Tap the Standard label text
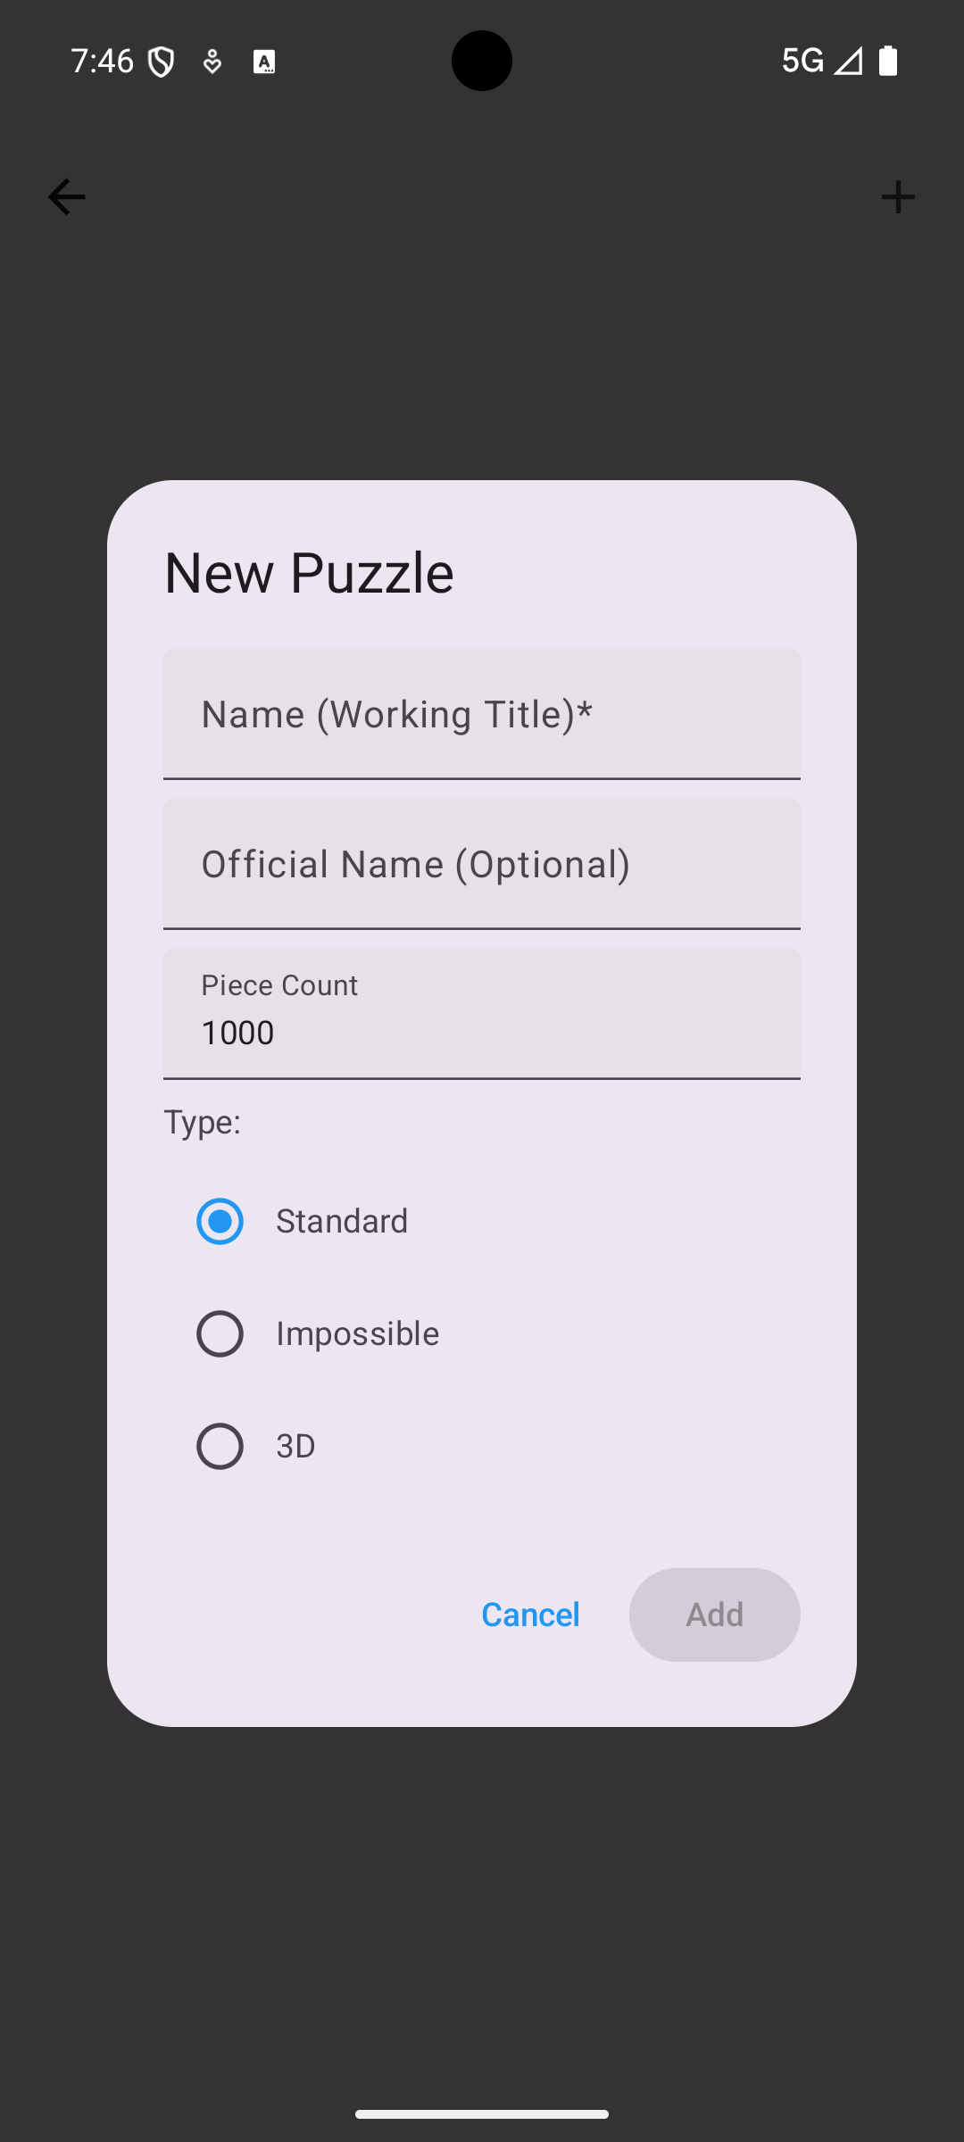 [x=342, y=1221]
